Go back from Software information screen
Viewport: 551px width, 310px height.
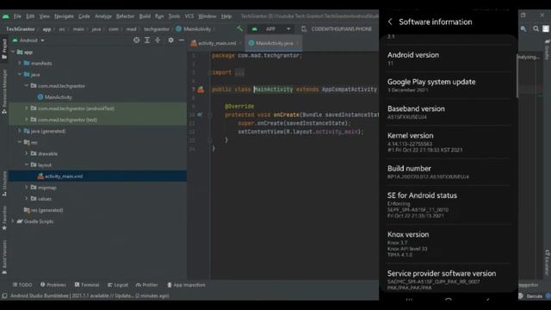(x=390, y=22)
